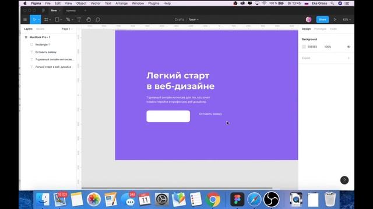Add a new tab with plus icon
Viewport: 373px width, 209px height.
click(x=85, y=10)
